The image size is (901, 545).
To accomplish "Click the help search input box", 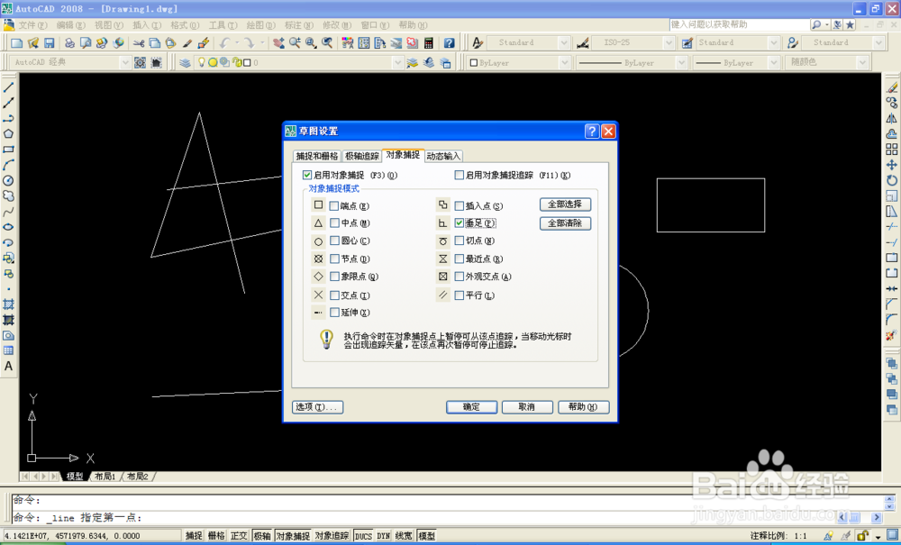I will tap(740, 24).
